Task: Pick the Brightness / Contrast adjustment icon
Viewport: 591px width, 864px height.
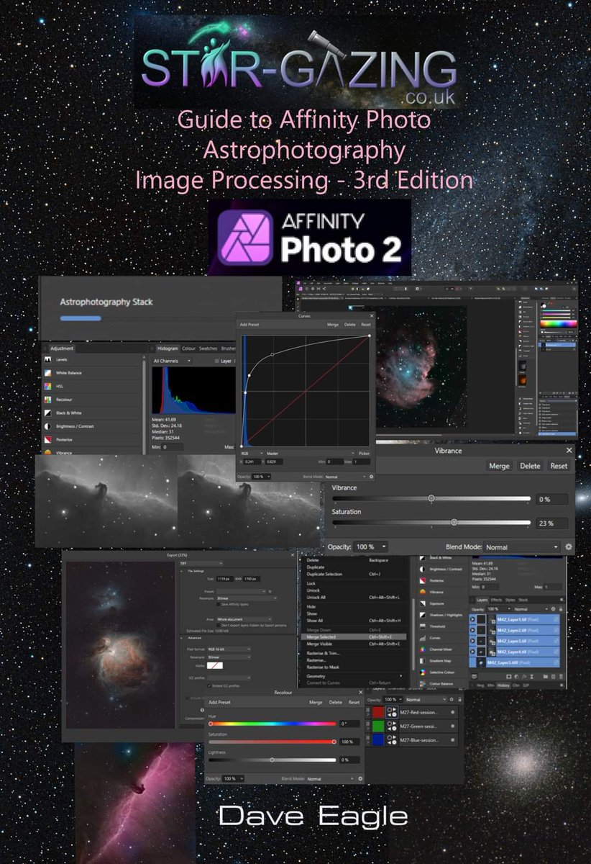Action: click(x=48, y=426)
